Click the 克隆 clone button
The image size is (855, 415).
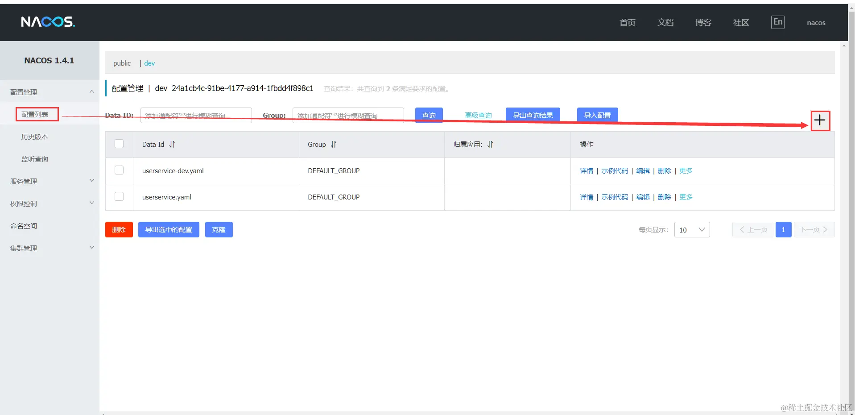click(219, 230)
